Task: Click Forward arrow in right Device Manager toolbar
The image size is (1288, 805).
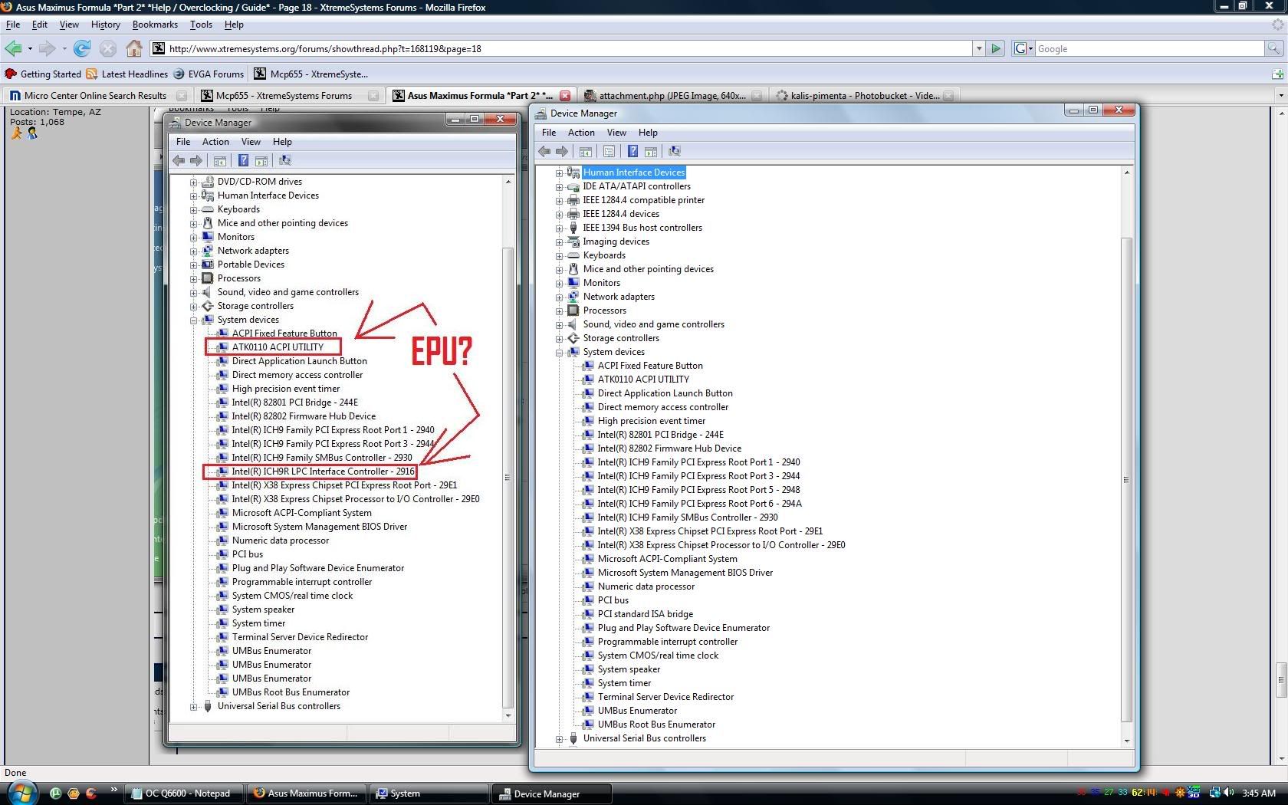Action: (562, 151)
